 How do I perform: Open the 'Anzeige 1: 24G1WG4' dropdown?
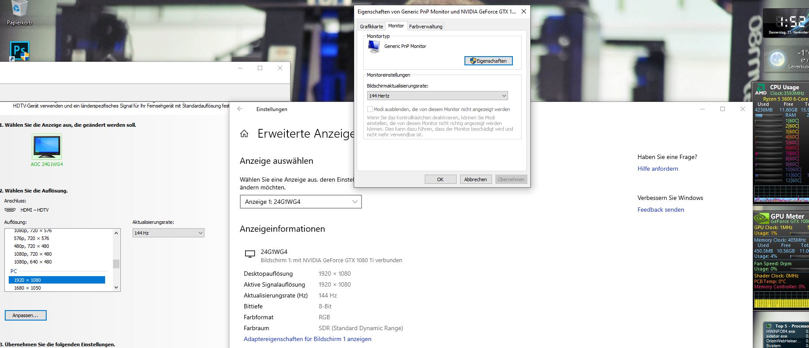tap(300, 202)
